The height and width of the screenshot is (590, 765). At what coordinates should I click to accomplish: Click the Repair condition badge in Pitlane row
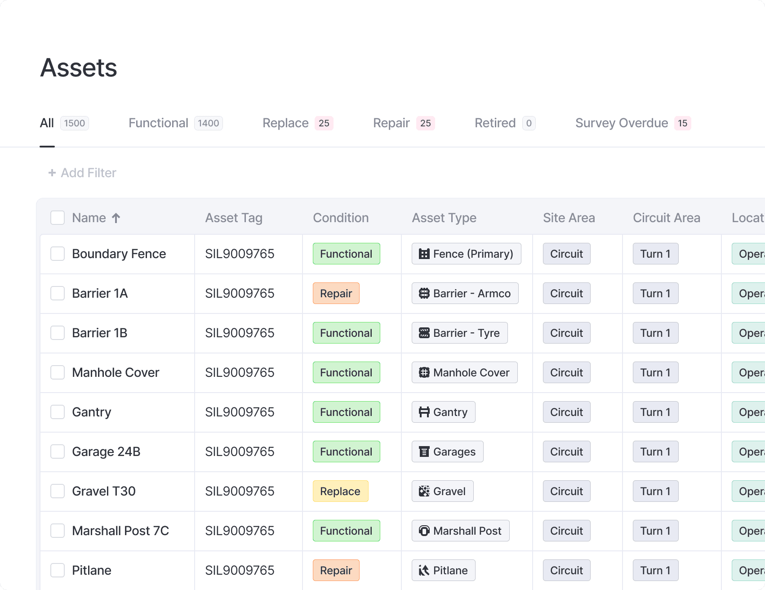point(336,570)
